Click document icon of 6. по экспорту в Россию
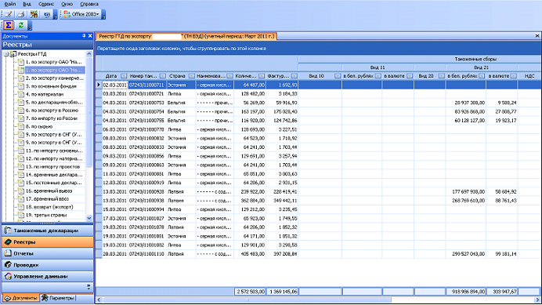 20,111
